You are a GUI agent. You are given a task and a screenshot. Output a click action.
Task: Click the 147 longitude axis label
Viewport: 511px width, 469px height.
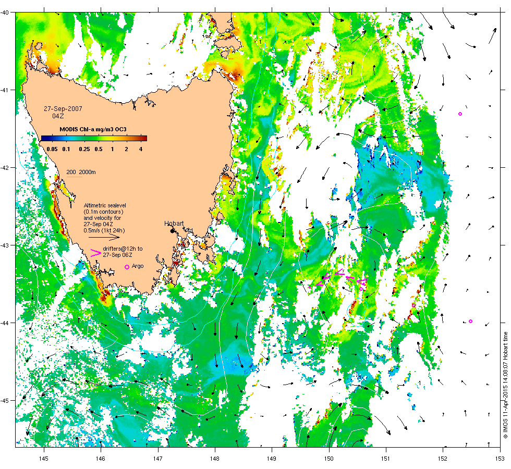pyautogui.click(x=157, y=459)
